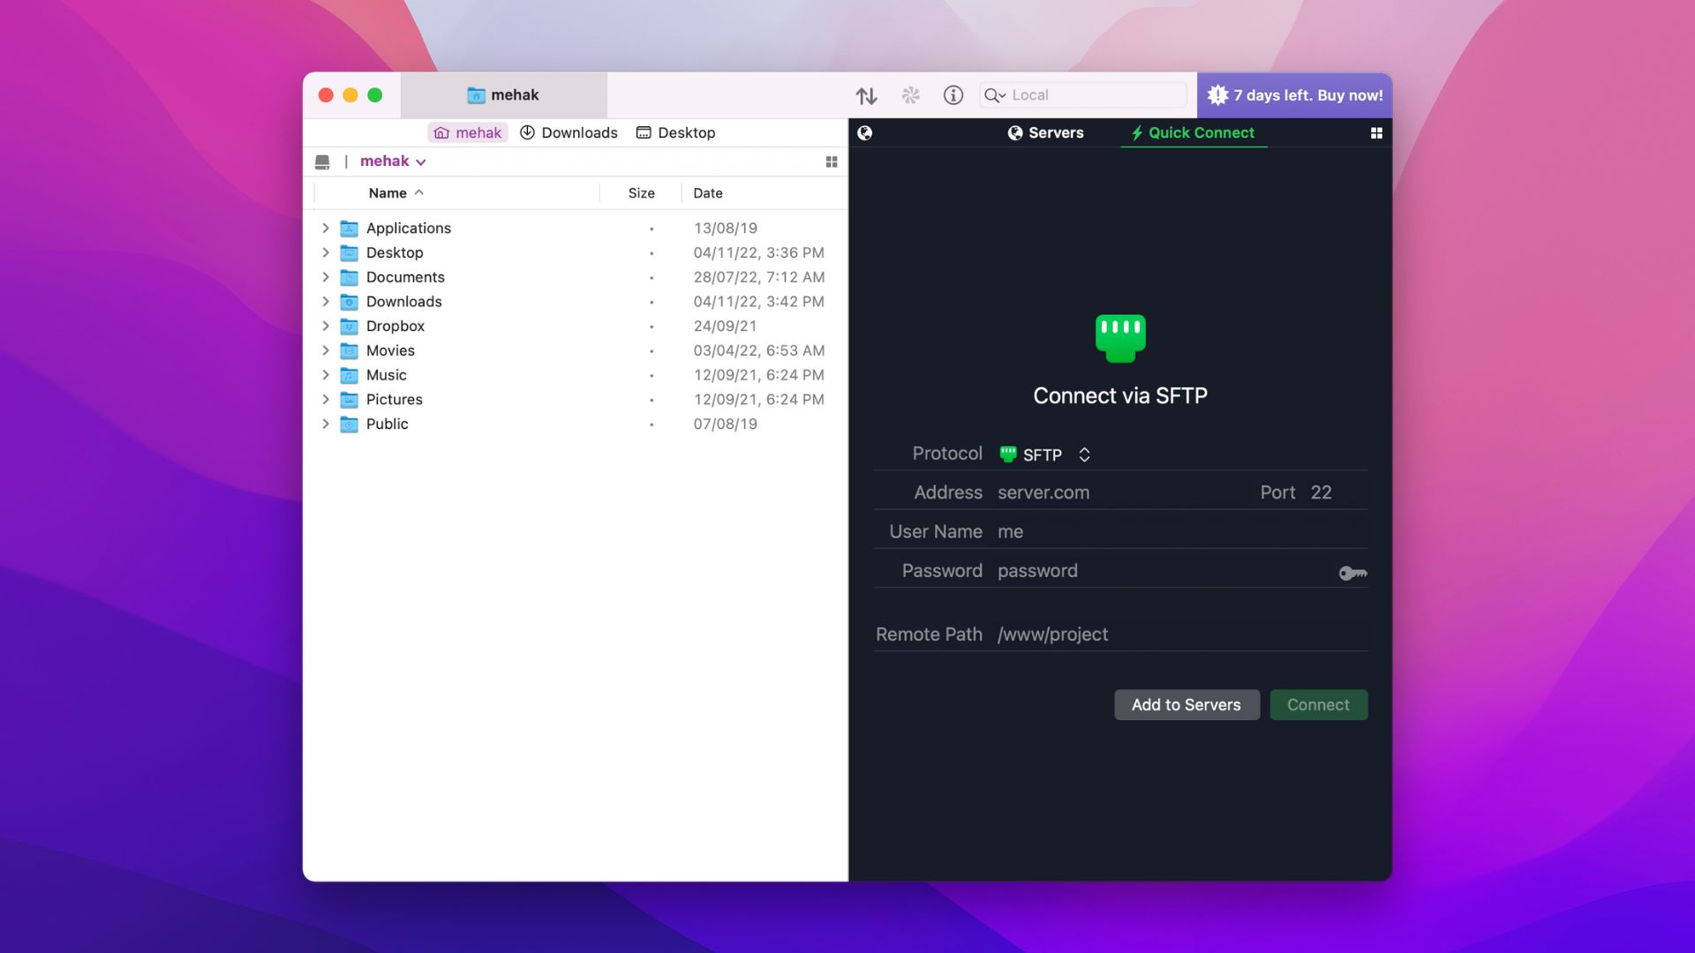Switch to the Quick Connect tab
This screenshot has width=1695, height=953.
1192,131
